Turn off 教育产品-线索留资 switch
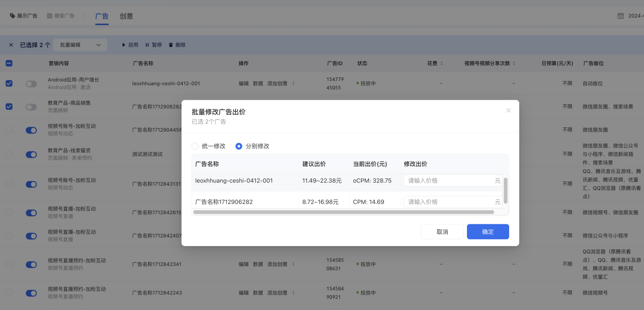 31,154
